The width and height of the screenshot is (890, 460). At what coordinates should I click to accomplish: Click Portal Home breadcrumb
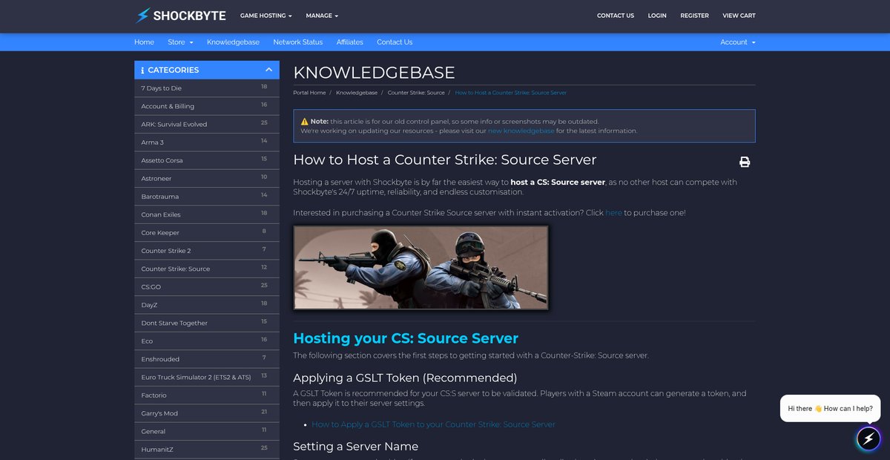pos(309,93)
